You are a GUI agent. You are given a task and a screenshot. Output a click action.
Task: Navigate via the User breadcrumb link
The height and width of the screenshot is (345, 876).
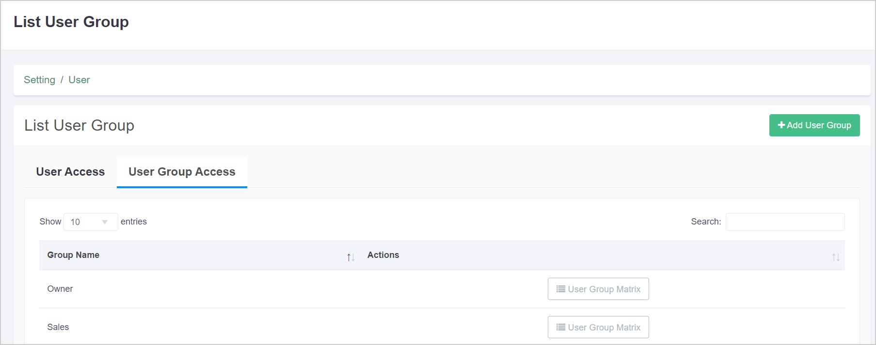click(79, 80)
